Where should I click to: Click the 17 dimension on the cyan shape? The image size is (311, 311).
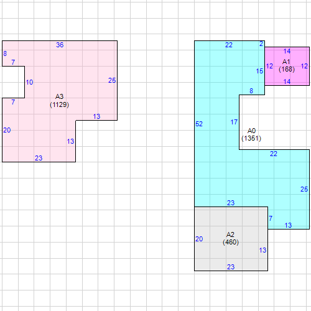coord(234,122)
